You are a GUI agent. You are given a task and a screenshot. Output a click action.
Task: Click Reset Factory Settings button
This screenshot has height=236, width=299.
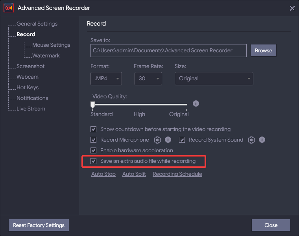39,225
